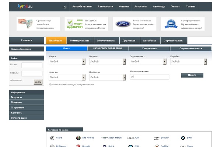
Task: Select the BMW roundel logo
Action: [x=183, y=138]
